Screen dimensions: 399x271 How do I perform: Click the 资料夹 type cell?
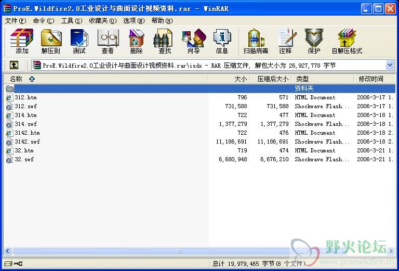tap(304, 88)
